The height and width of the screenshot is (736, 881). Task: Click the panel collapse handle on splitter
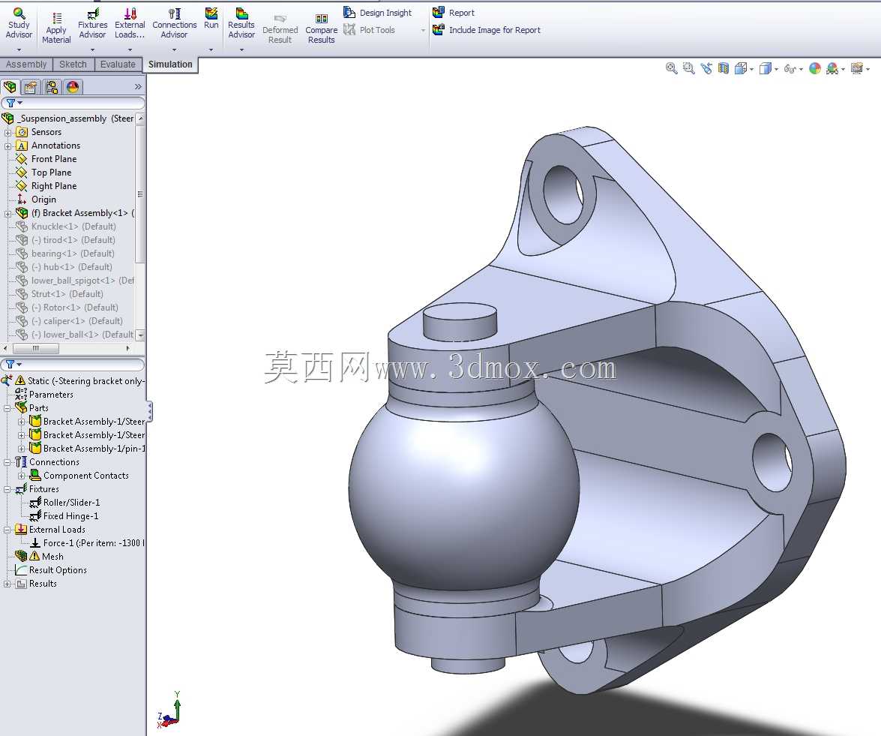tap(149, 412)
